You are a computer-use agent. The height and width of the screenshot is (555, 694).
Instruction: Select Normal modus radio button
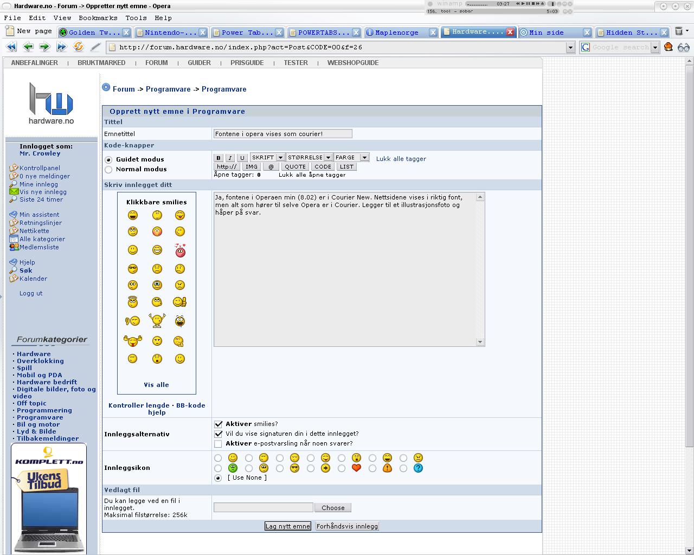(108, 170)
